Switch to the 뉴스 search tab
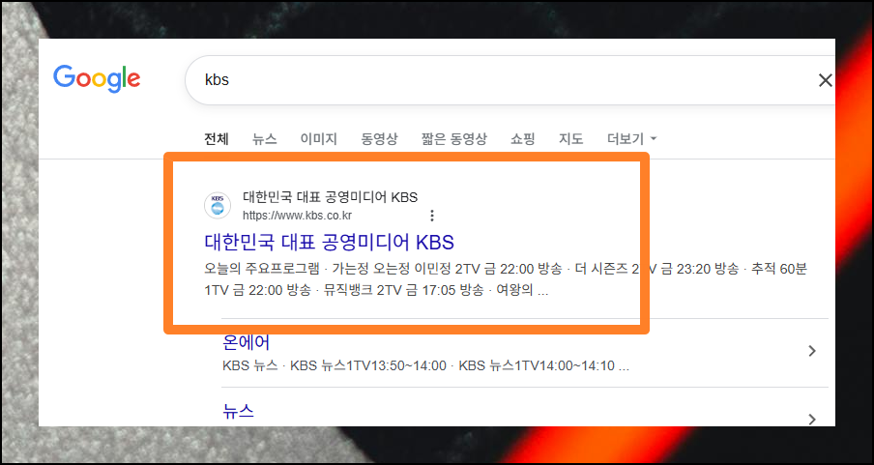 264,139
